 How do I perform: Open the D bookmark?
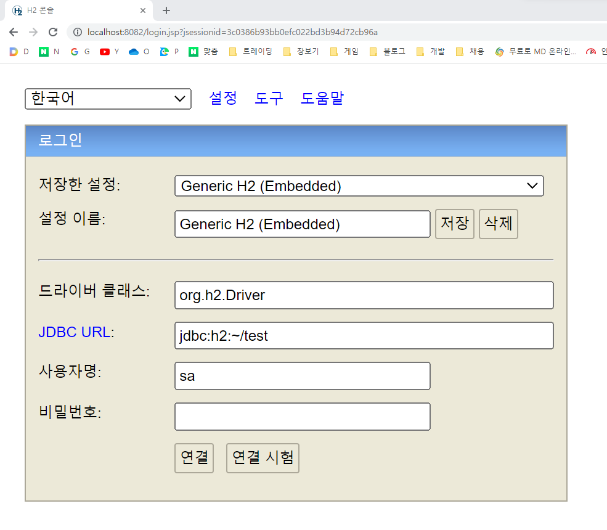19,52
